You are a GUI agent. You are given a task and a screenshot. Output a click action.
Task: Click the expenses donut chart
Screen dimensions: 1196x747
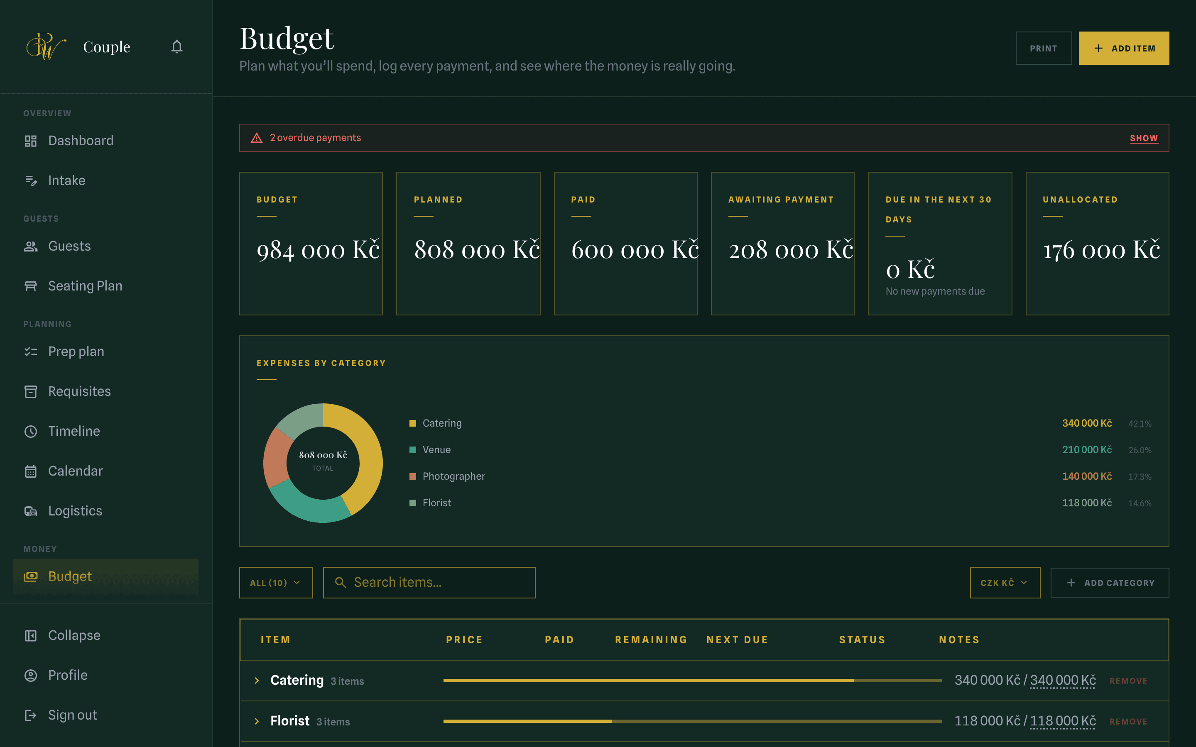click(323, 463)
